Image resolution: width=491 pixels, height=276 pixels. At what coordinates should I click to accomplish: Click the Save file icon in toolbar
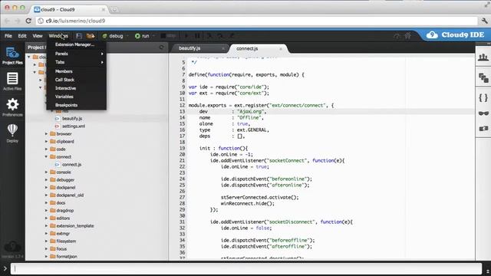(x=79, y=36)
